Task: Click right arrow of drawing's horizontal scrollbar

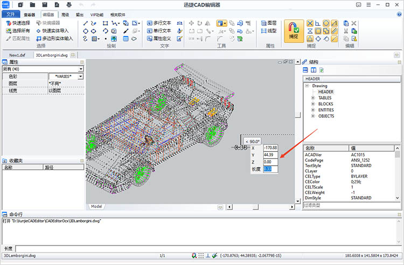Action: tap(292, 207)
